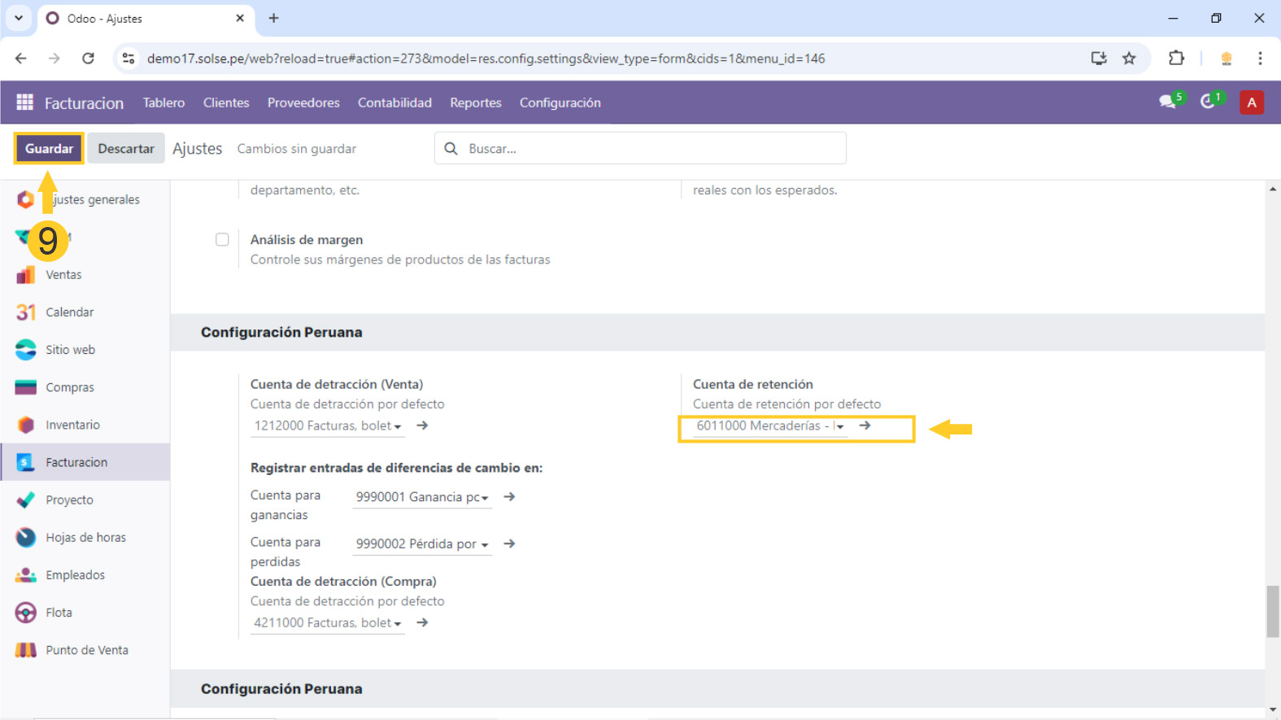Expand Cuenta de detracción (Compra) dropdown

click(x=398, y=623)
